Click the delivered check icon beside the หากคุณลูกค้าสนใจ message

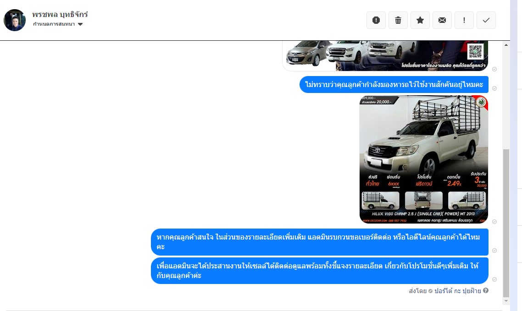coord(494,251)
